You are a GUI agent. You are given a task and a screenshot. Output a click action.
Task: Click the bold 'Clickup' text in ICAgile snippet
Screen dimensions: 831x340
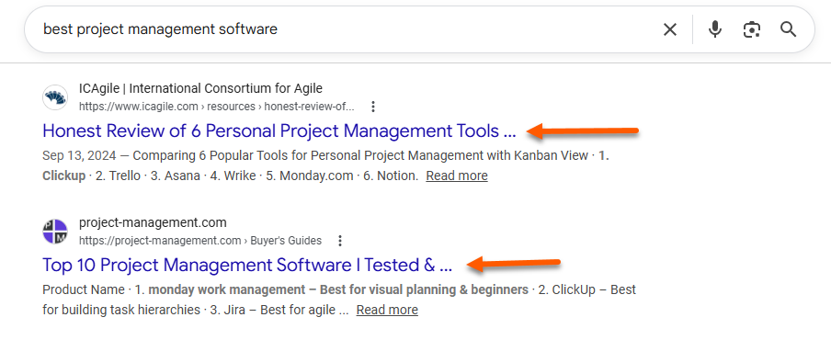(63, 176)
